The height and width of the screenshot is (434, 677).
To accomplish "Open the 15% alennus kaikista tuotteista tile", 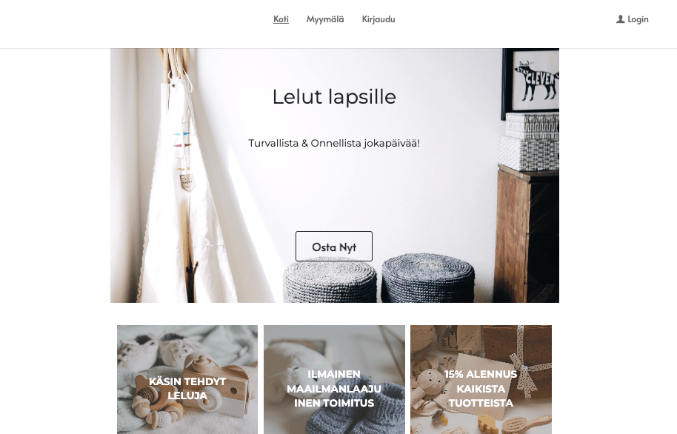I will (481, 380).
